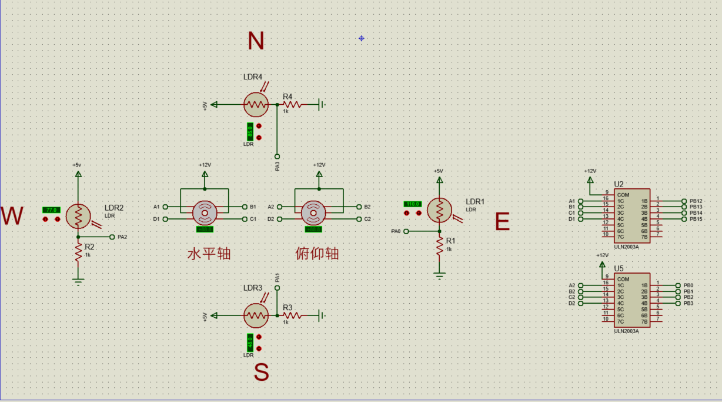Click the 77.0 light value display of LDR2
The height and width of the screenshot is (402, 722).
click(51, 210)
